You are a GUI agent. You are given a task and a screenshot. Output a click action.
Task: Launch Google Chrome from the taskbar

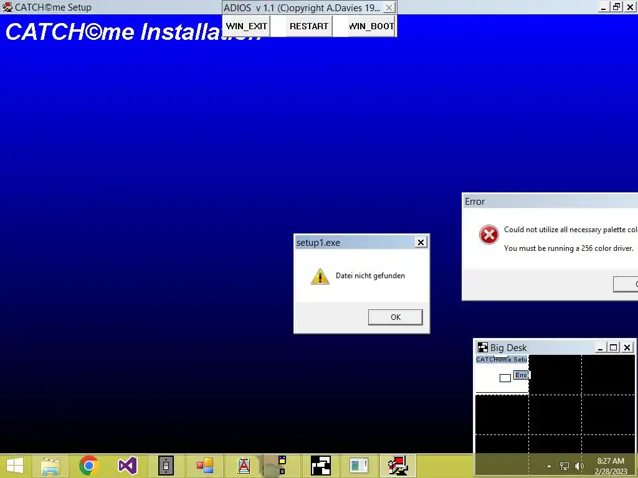pos(88,466)
